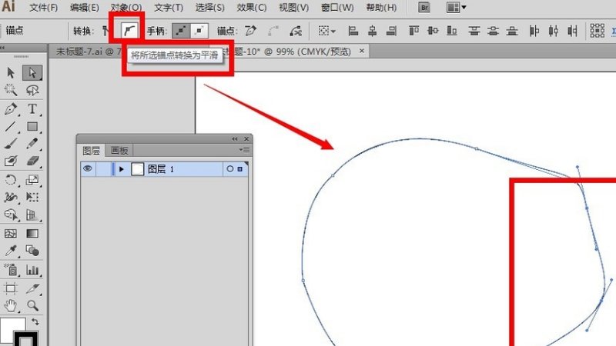Image resolution: width=616 pixels, height=346 pixels.
Task: Show handles for multiple selected anchor points
Action: click(x=181, y=31)
